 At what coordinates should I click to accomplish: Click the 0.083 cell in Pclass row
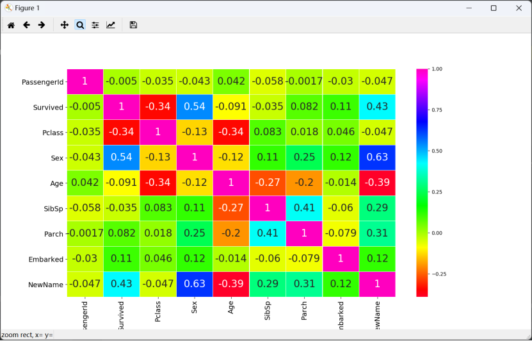(268, 133)
